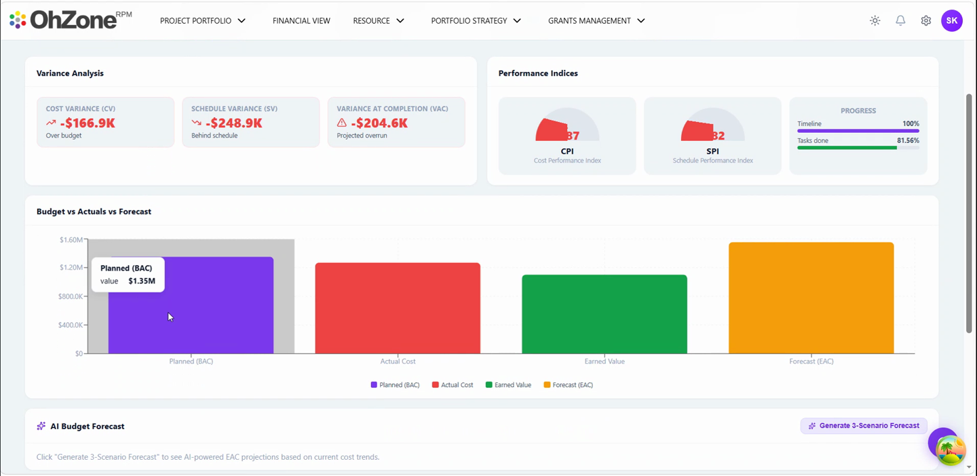977x476 pixels.
Task: Open the Resource menu
Action: (379, 20)
